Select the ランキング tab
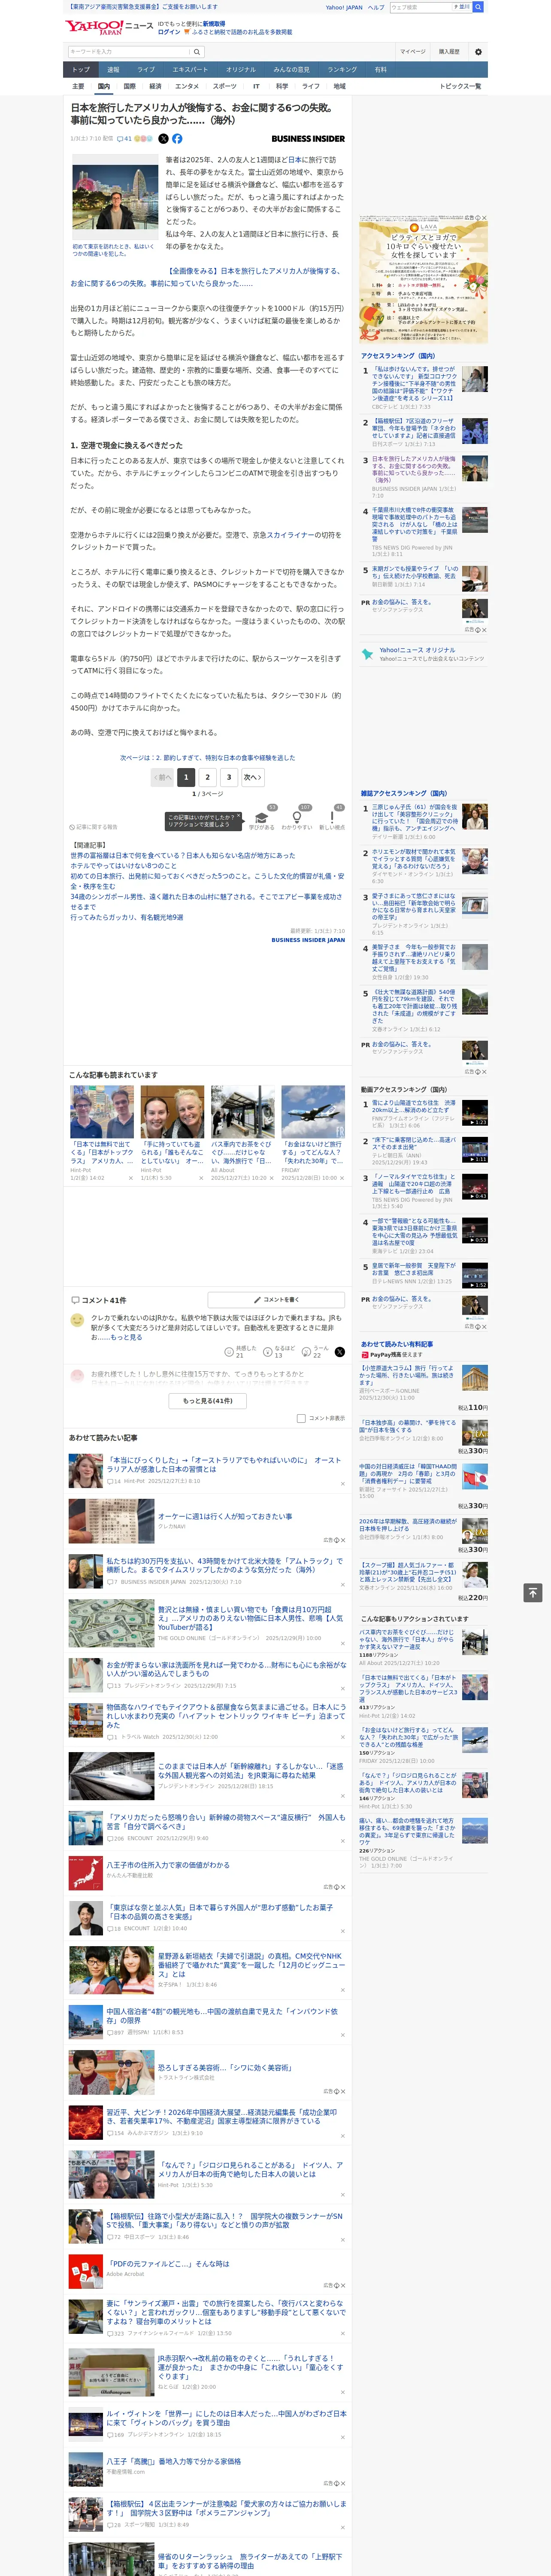 (x=342, y=70)
